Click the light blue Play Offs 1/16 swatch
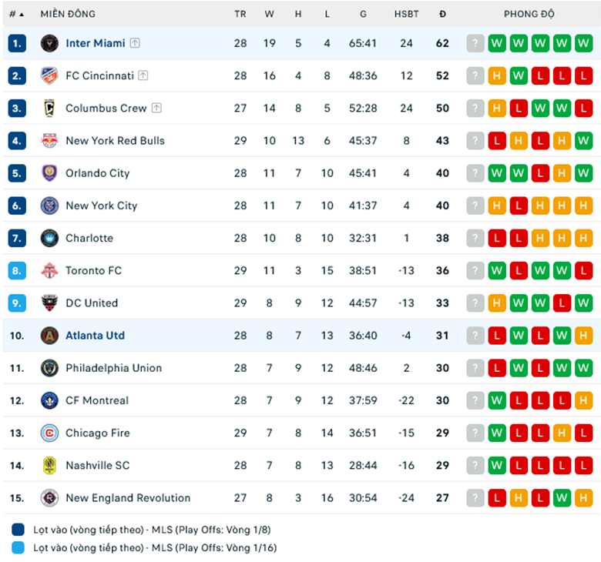Screen dimensions: 601x562 point(18,547)
